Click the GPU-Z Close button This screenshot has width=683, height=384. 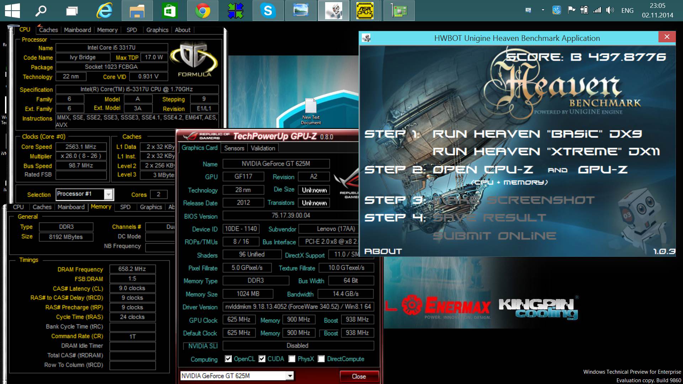(359, 376)
